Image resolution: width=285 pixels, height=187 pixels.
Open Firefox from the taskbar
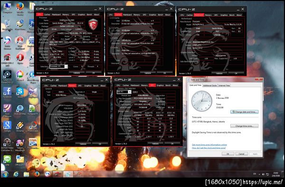tap(37, 174)
